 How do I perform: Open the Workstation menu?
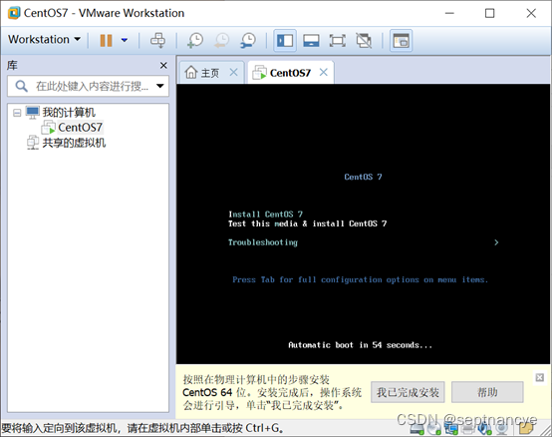click(44, 40)
